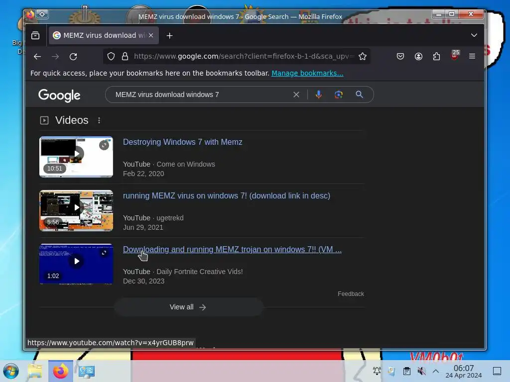The width and height of the screenshot is (510, 382).
Task: Click the show desktop button
Action: tap(497, 371)
